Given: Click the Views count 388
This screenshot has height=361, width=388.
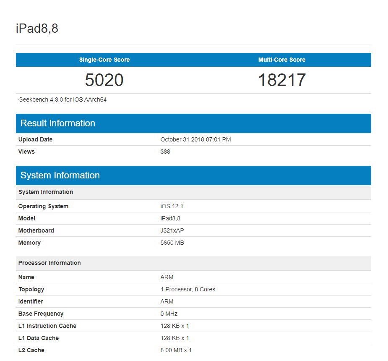Looking at the screenshot, I should [165, 152].
